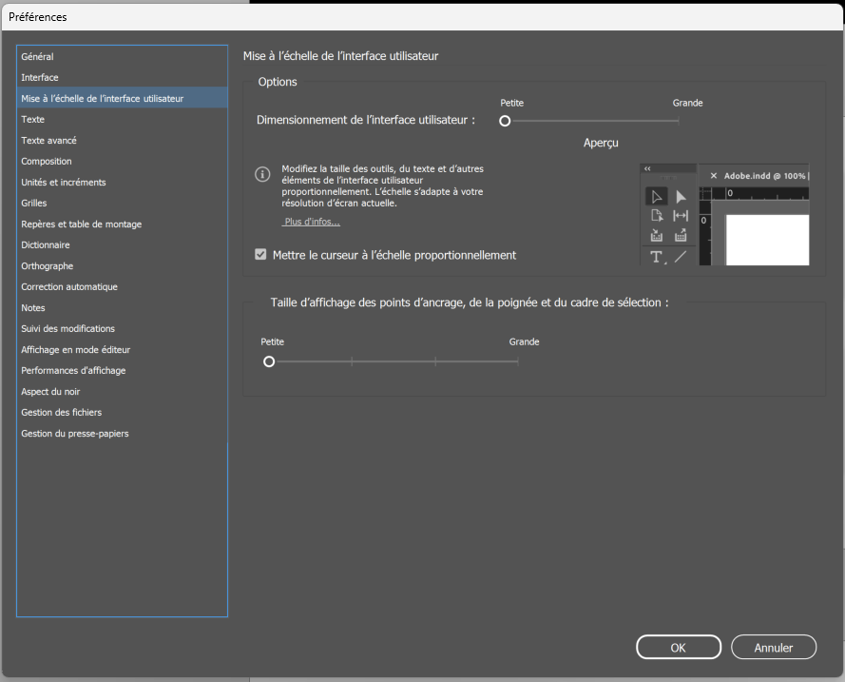This screenshot has height=682, width=845.
Task: Click the Page tool icon in the preview
Action: point(657,216)
